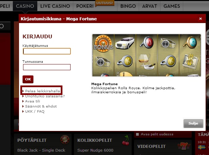Click the arrow before Avaa tili
Screen dimensions: 209x155
(23, 101)
